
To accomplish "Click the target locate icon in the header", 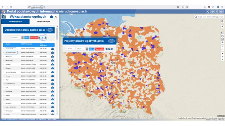I will tap(217, 12).
